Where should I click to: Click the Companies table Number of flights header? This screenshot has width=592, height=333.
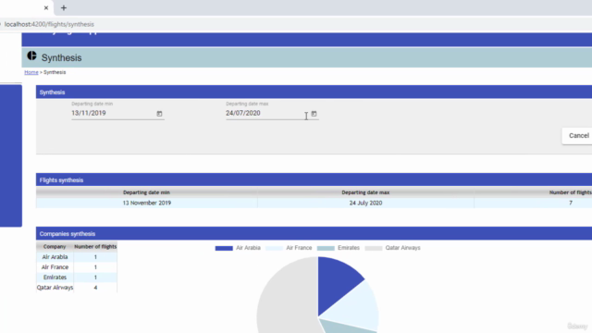(95, 247)
